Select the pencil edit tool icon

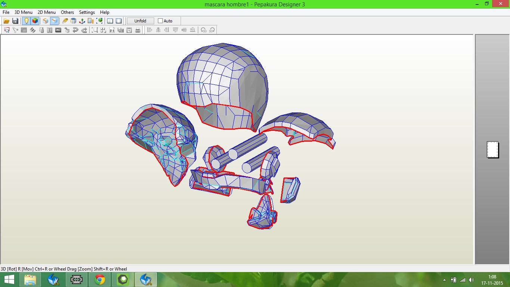[x=65, y=21]
